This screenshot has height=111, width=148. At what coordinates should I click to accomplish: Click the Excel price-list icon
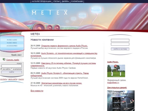coord(4,59)
